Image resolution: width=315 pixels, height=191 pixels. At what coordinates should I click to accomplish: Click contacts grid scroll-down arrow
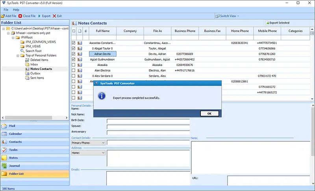coord(312,99)
